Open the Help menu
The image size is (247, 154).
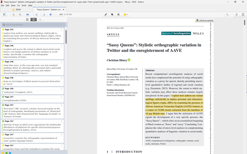pos(30,5)
